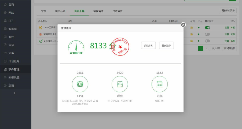Image resolution: width=242 pixels, height=129 pixels.
Task: Select the 系统工具 tab
Action: (x=79, y=11)
